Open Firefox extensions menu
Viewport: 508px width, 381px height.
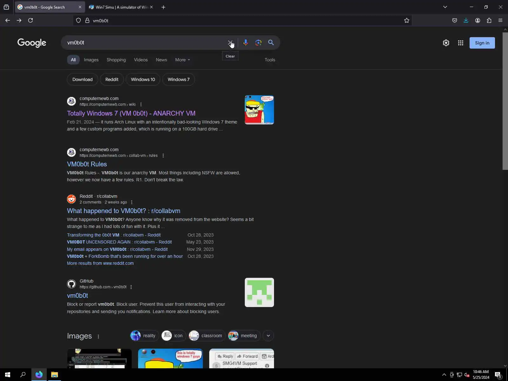(x=489, y=20)
